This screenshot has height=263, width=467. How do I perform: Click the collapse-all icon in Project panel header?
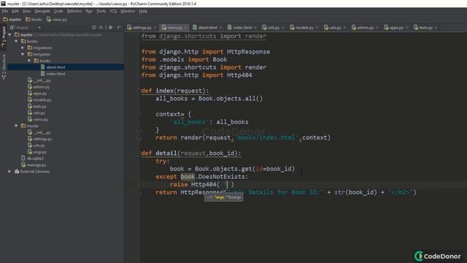click(x=101, y=28)
